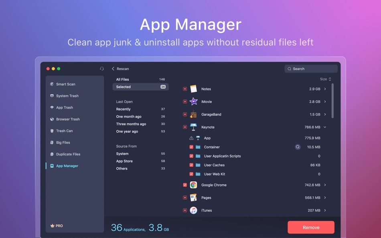
Task: Click the iMovie star icon
Action: pyautogui.click(x=193, y=101)
